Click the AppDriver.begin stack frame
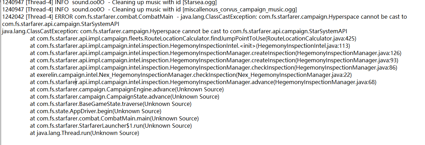Screen dimensions: 425x145 (x=95, y=111)
